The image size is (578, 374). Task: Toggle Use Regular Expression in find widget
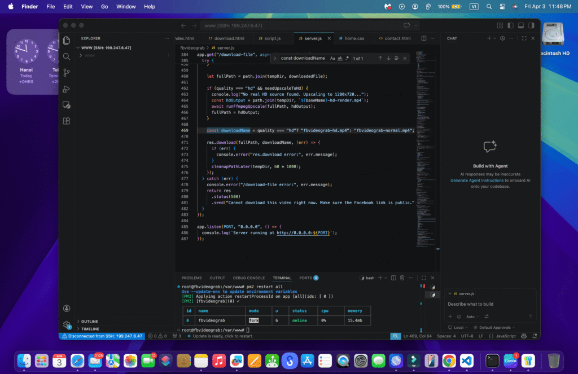coord(347,58)
